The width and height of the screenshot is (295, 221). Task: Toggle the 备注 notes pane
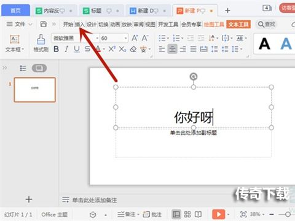pos(128,214)
